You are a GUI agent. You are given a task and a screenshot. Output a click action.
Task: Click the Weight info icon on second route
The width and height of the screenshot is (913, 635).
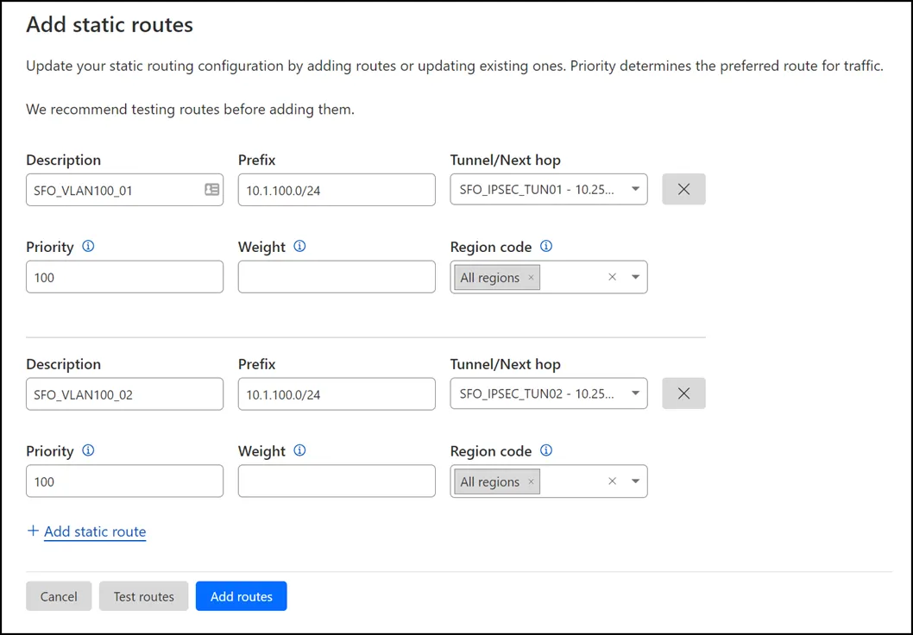tap(301, 450)
